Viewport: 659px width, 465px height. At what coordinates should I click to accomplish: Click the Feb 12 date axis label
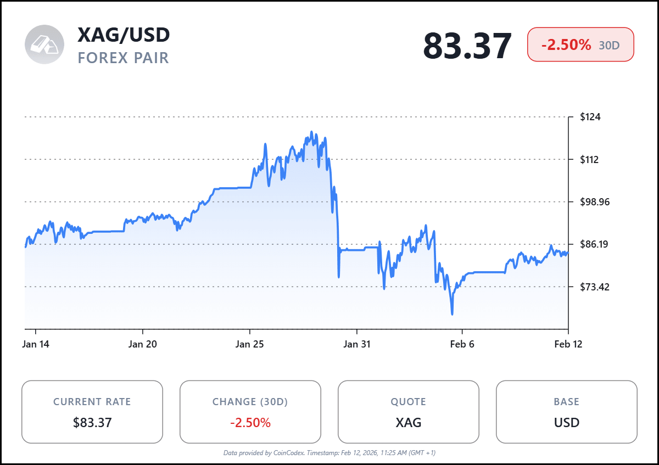[568, 344]
